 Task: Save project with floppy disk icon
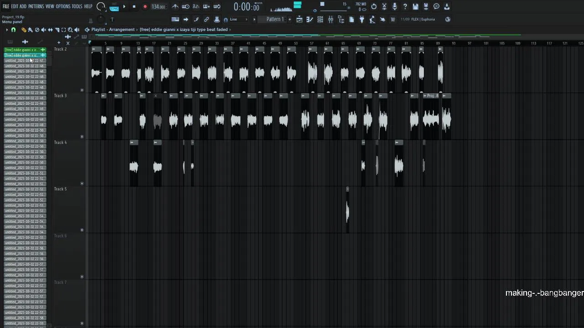coord(416,6)
